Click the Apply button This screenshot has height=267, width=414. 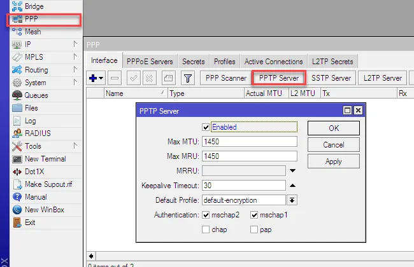click(x=333, y=161)
